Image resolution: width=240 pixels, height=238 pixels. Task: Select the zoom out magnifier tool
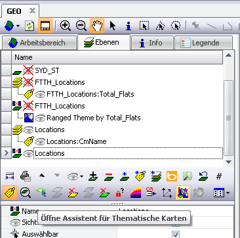click(x=81, y=26)
